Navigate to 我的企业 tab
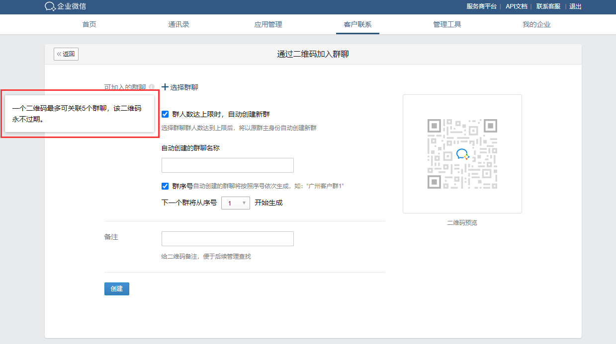Screen dimensions: 616x344 click(x=536, y=24)
